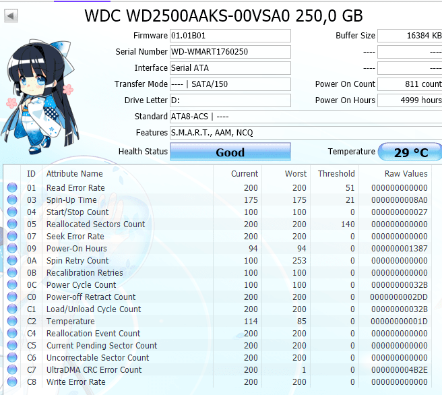Click the Threshold column header
Image resolution: width=442 pixels, height=395 pixels.
336,174
